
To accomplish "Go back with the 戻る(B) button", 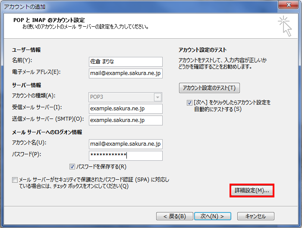I will [x=171, y=216].
